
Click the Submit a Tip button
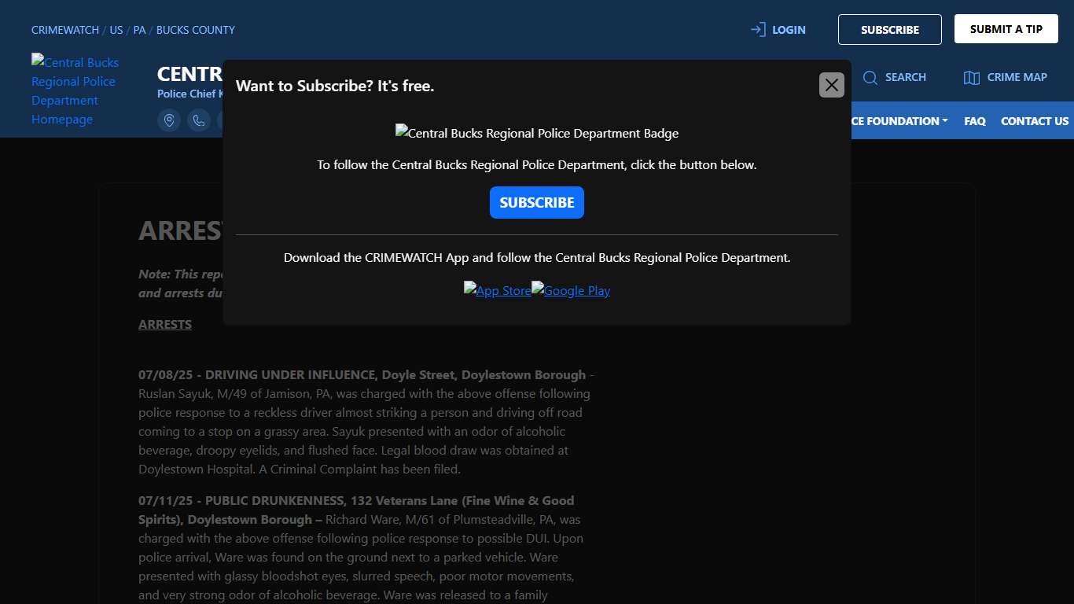(1006, 29)
